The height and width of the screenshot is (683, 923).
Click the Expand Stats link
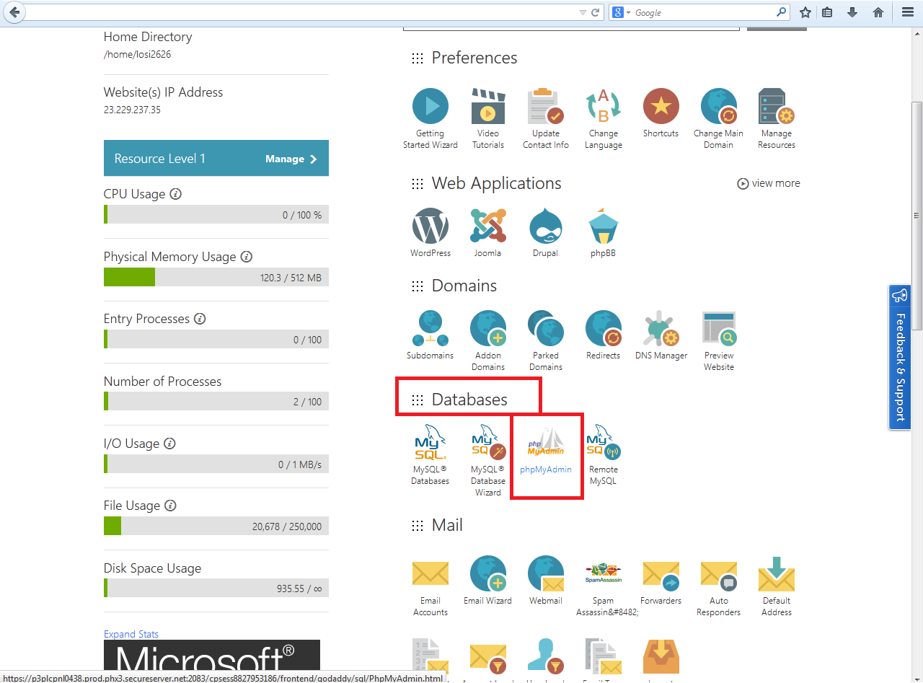[x=131, y=634]
